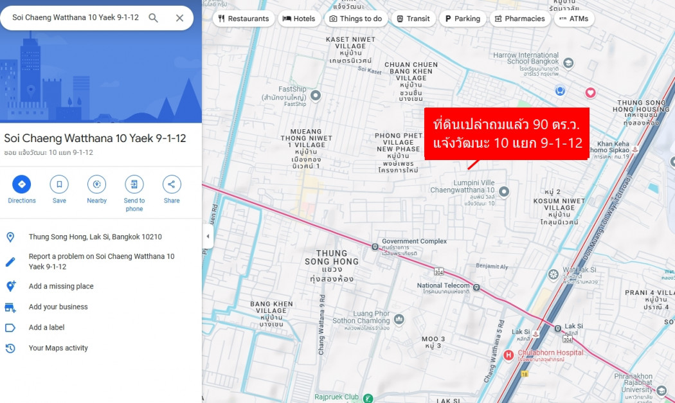Show ATMs on the map
675x403 pixels.
click(x=574, y=19)
